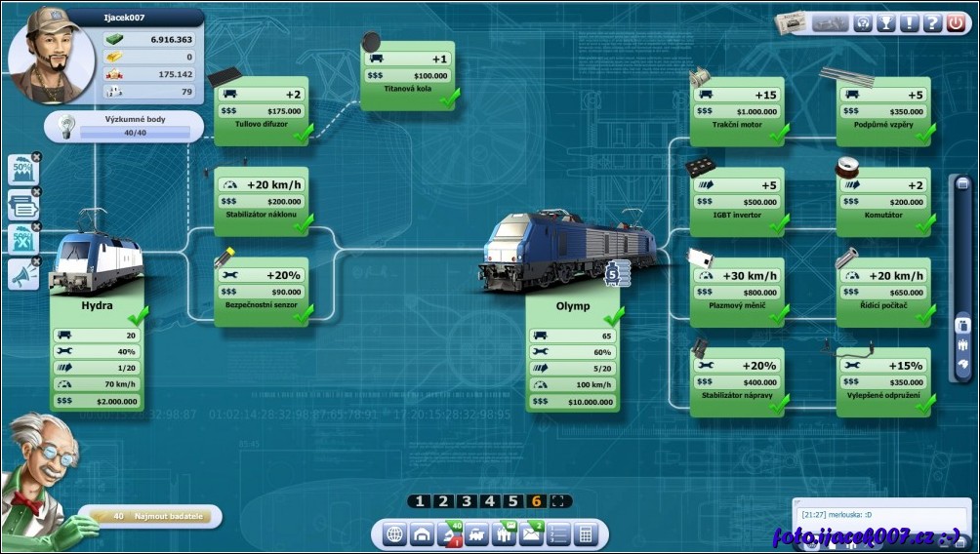Switch to era tab 3
Screen dimensions: 980x554
pyautogui.click(x=467, y=501)
